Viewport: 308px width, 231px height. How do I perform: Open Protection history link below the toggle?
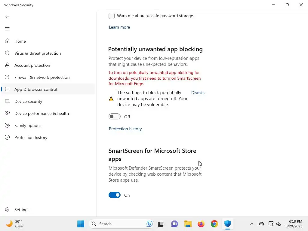point(125,129)
